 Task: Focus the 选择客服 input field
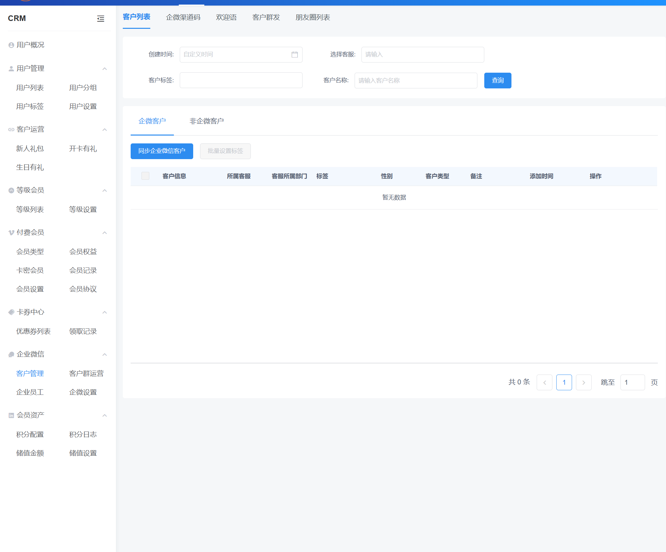[x=423, y=55]
